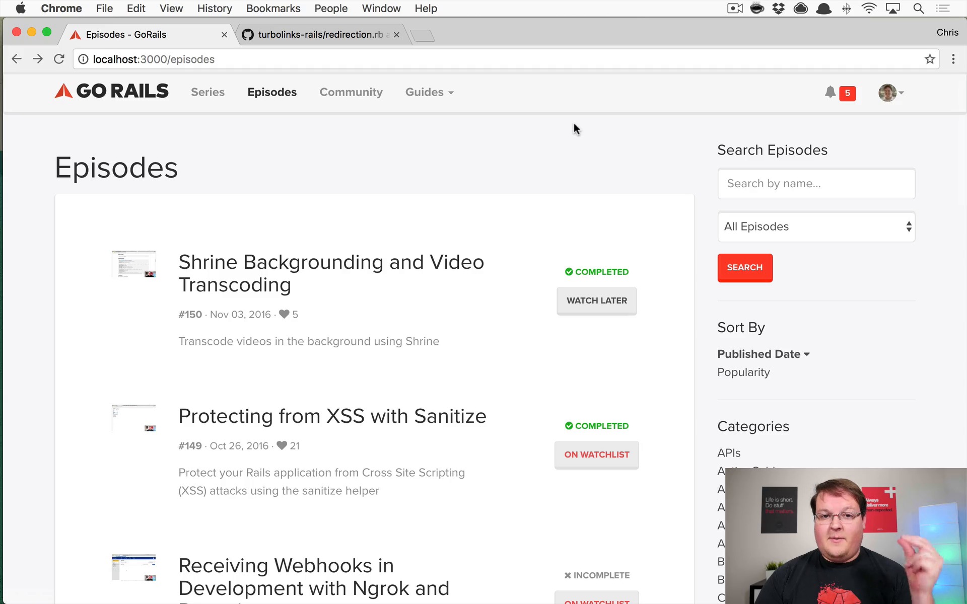Open Protecting from XSS with Sanitize episode
Screen dimensions: 967x604
(332, 416)
